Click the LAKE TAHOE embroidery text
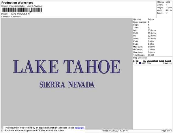Image resolution: width=173 pixels, height=133 pixels. [x=67, y=66]
